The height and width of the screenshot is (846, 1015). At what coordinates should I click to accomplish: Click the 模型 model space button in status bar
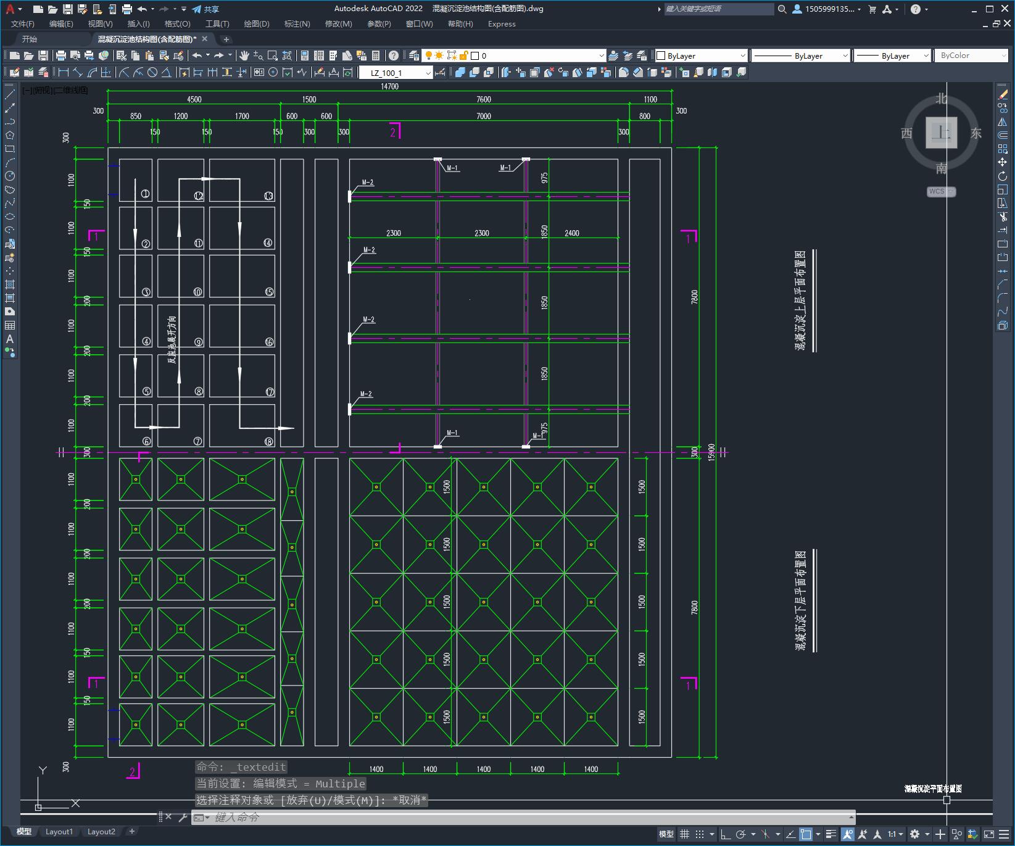click(666, 834)
